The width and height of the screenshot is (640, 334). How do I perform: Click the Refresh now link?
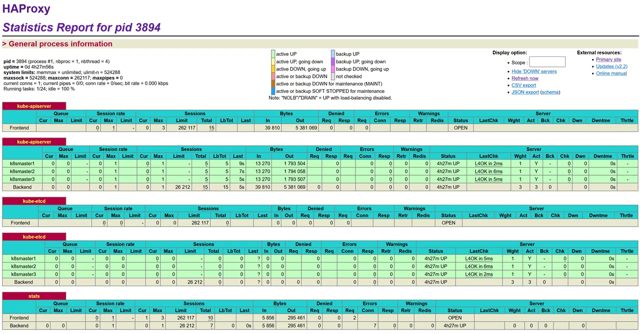tap(525, 78)
